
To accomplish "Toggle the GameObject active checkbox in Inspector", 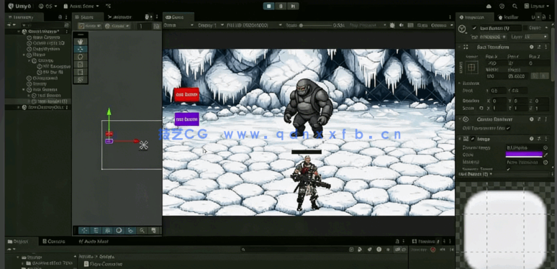I will click(474, 28).
